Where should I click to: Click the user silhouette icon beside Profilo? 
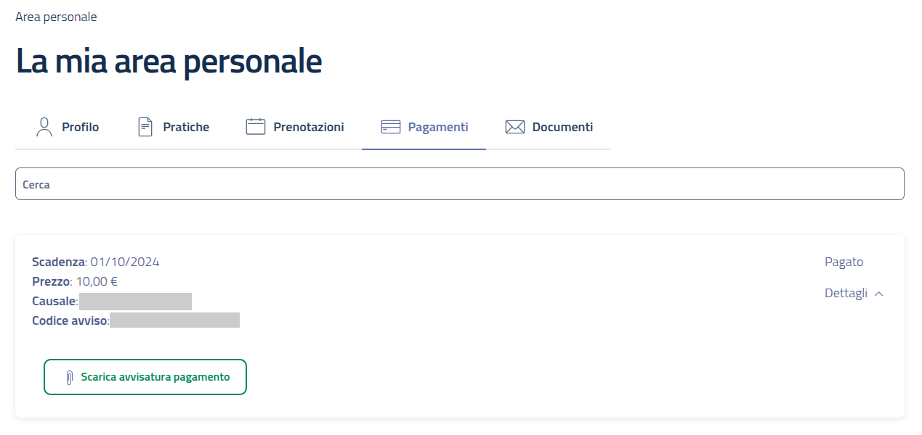(x=44, y=127)
